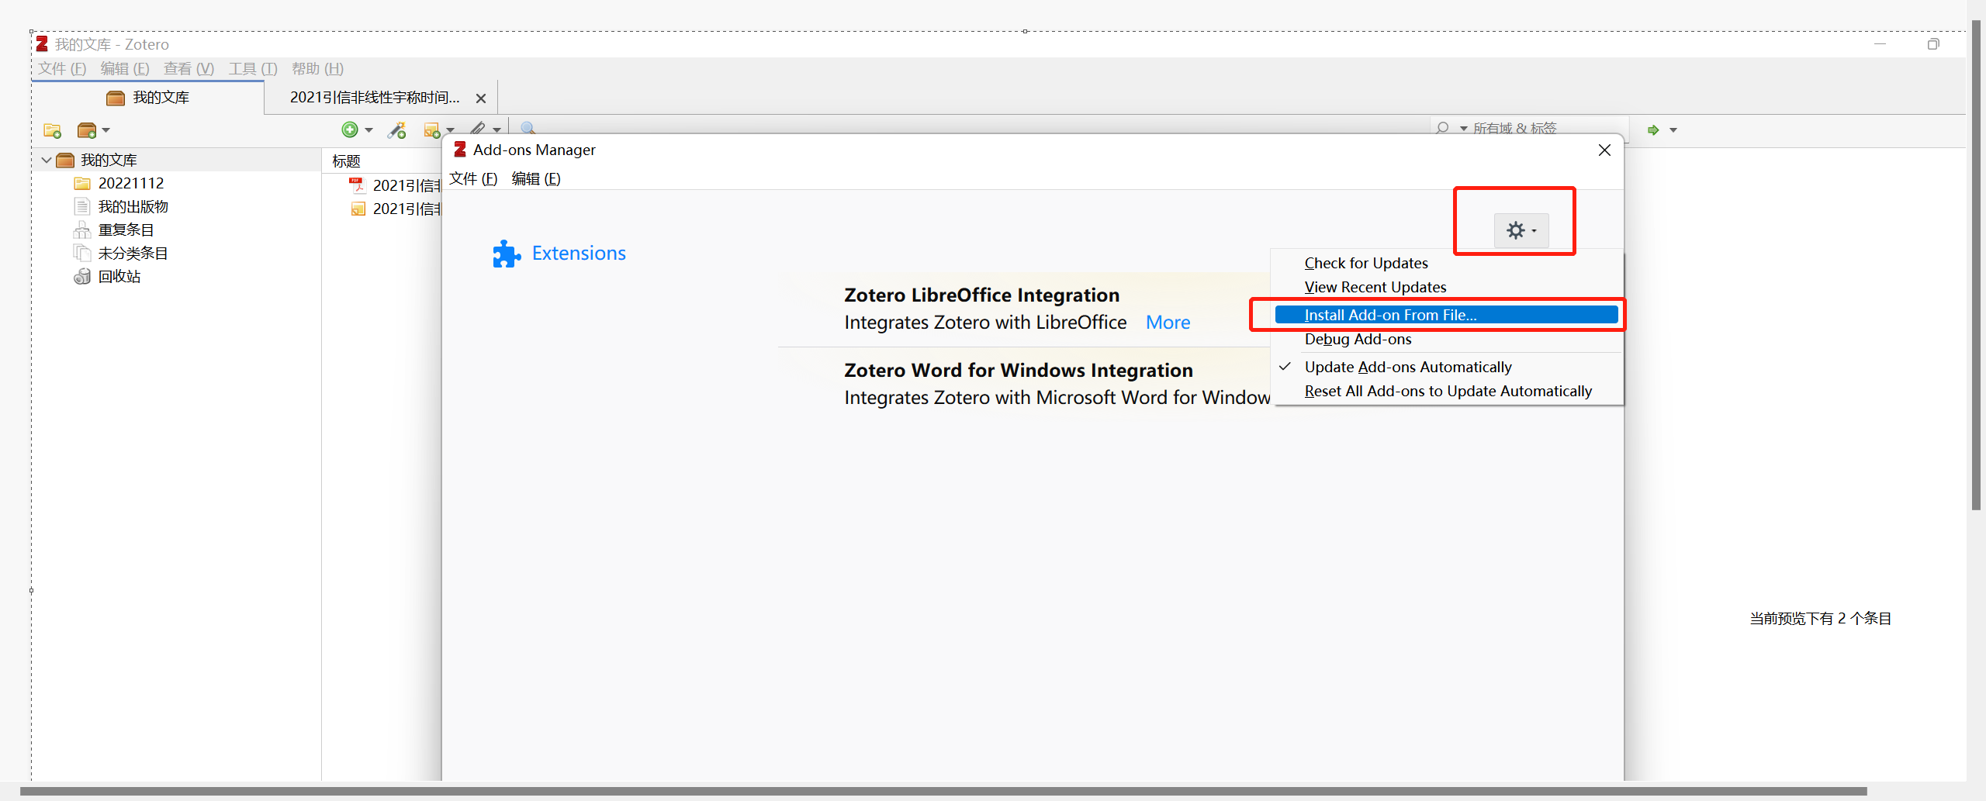This screenshot has width=1986, height=801.
Task: Open the gear tools button in Add-ons Manager
Action: [x=1521, y=230]
